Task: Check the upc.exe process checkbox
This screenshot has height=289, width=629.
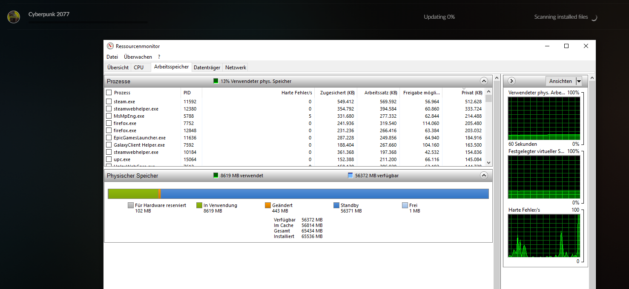Action: click(x=109, y=159)
